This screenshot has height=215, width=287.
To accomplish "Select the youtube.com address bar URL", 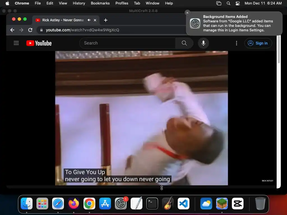I will pos(82,30).
